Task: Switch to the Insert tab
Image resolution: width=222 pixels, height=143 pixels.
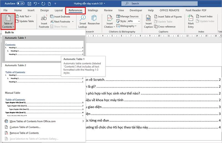Action: coord(31,10)
